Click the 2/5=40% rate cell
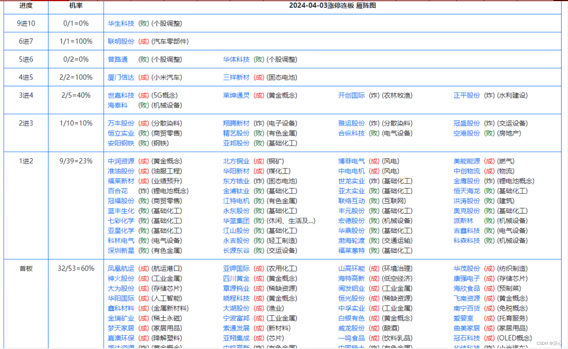The height and width of the screenshot is (349, 568). point(76,100)
